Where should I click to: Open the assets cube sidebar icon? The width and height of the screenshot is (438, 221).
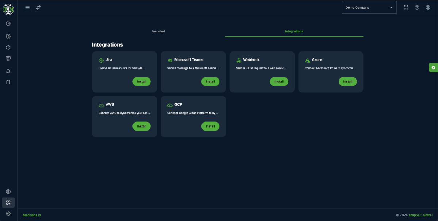pyautogui.click(x=8, y=47)
